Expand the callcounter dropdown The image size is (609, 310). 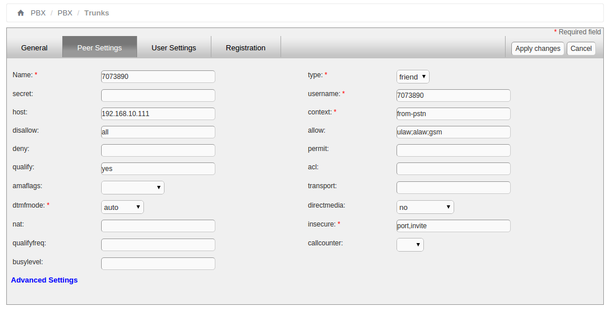(410, 245)
